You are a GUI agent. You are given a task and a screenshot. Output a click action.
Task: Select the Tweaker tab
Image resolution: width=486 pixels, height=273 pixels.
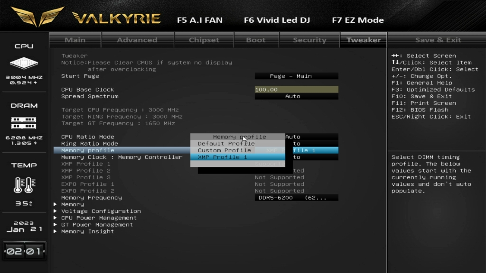point(363,40)
